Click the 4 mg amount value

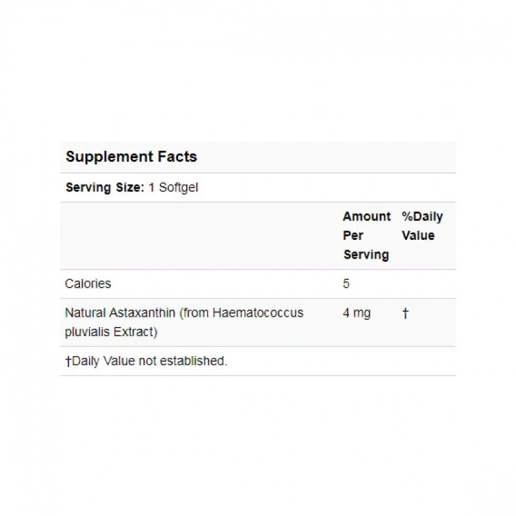pos(357,313)
